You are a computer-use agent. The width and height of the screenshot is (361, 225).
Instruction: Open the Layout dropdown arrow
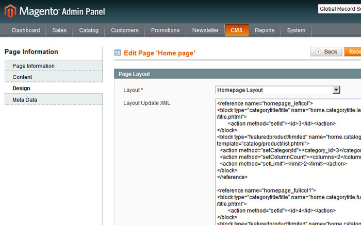pos(336,90)
